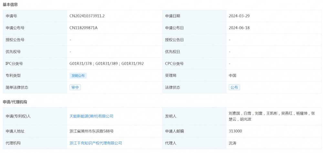The height and width of the screenshot is (153, 323).
Task: Click the 审中 legal status badge
Action: click(75, 87)
